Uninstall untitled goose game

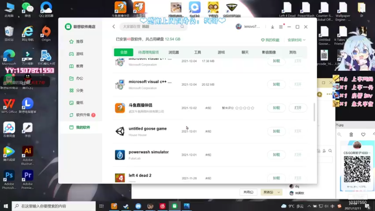[x=276, y=131]
